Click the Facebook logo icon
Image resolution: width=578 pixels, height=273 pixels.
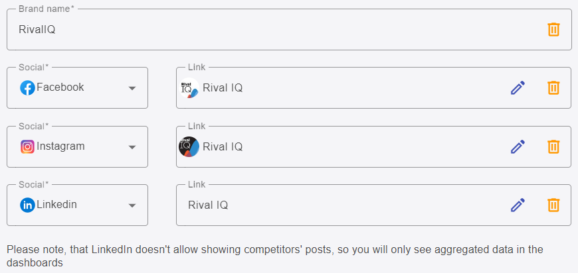[x=27, y=88]
